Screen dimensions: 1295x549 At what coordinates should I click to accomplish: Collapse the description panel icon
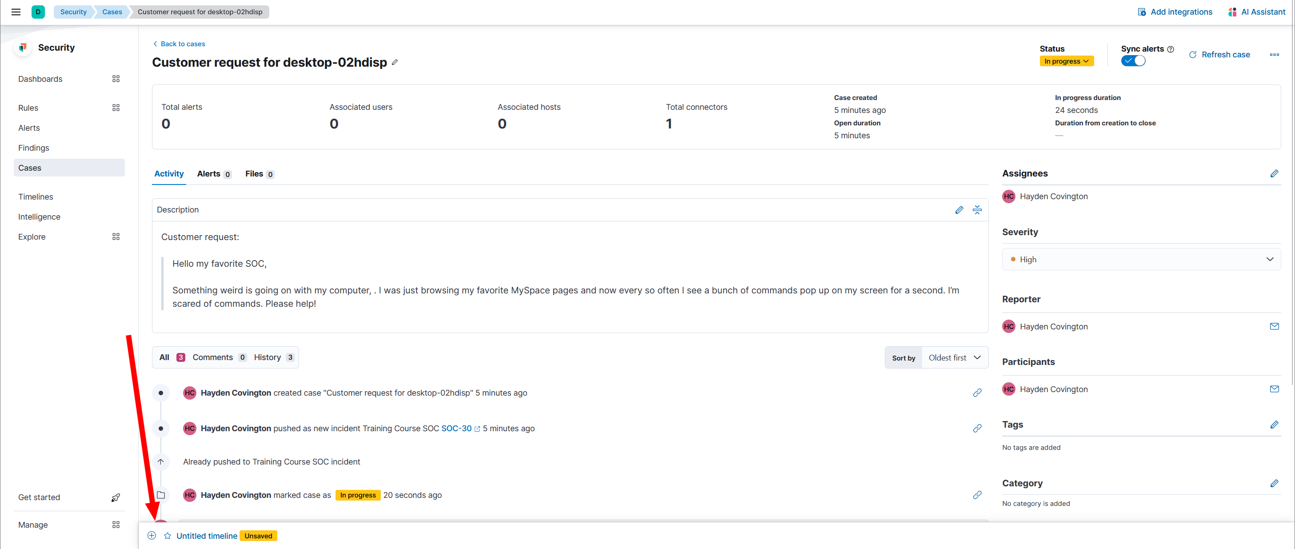pos(977,210)
